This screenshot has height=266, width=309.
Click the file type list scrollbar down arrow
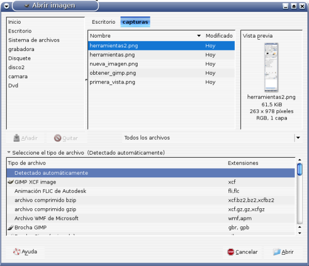point(300,233)
